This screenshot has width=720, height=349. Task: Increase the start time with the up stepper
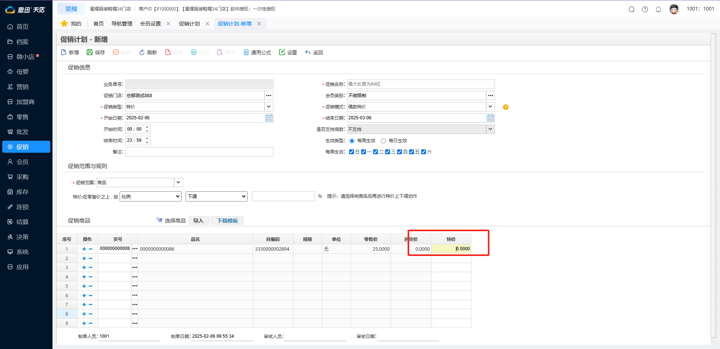[x=147, y=127]
